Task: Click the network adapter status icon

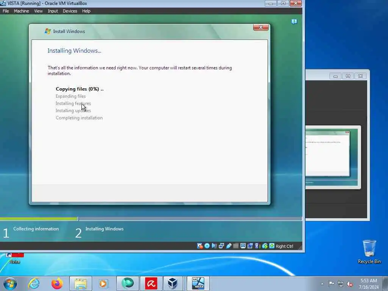Action: [221, 246]
